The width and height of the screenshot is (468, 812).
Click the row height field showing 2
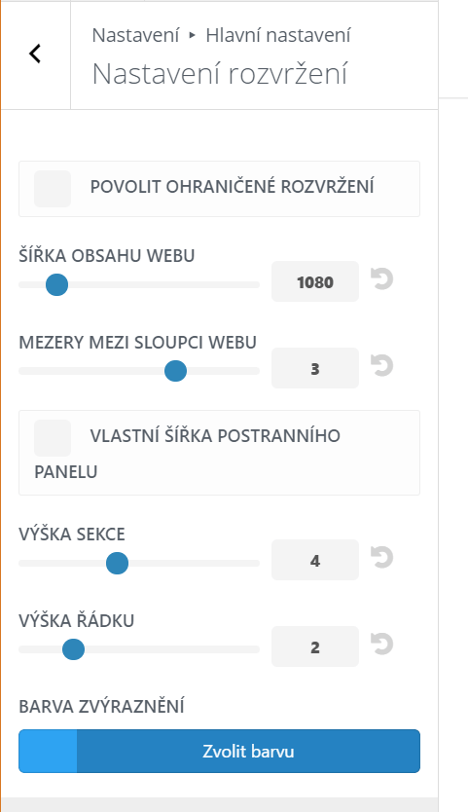(315, 646)
